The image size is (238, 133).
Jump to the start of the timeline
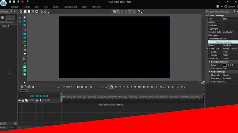pyautogui.click(x=116, y=87)
